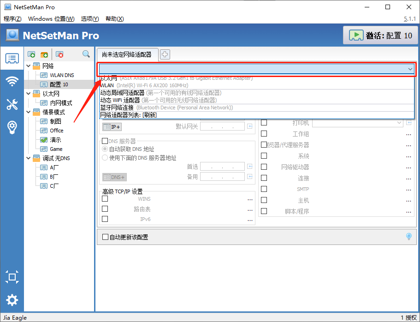Enable the 脚本/程序 checkbox
This screenshot has height=322, width=420.
[x=264, y=211]
